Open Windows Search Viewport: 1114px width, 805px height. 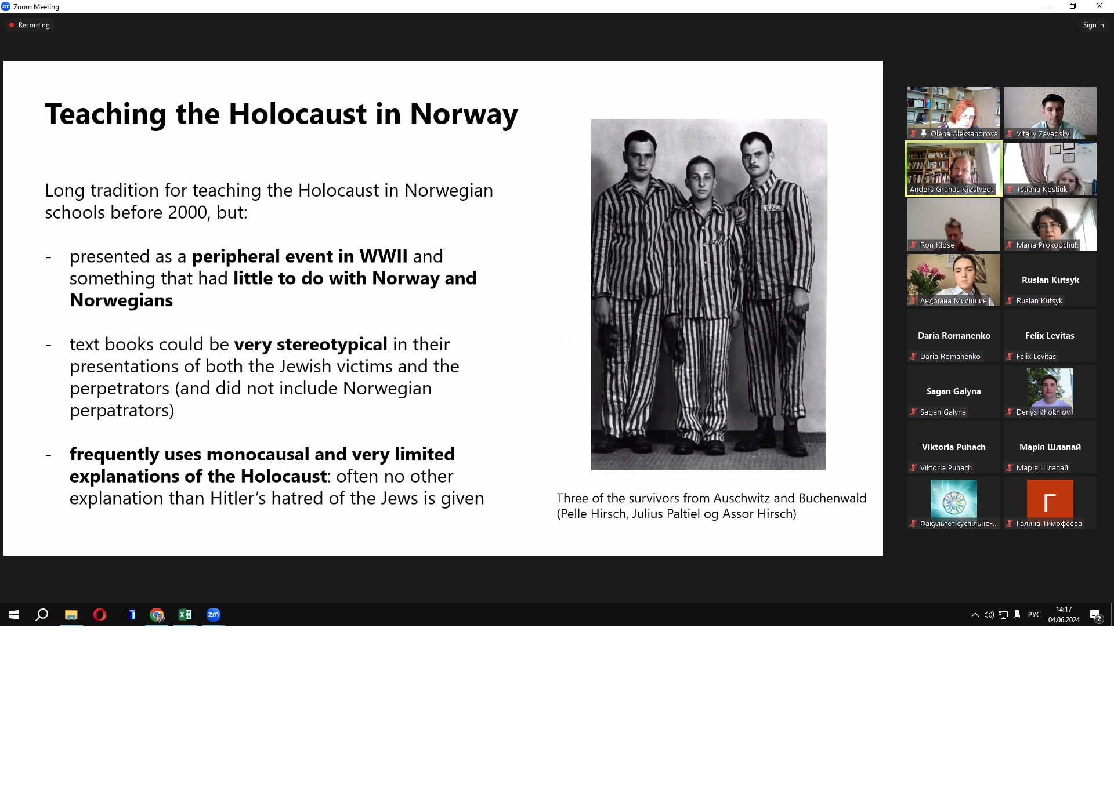pyautogui.click(x=41, y=615)
